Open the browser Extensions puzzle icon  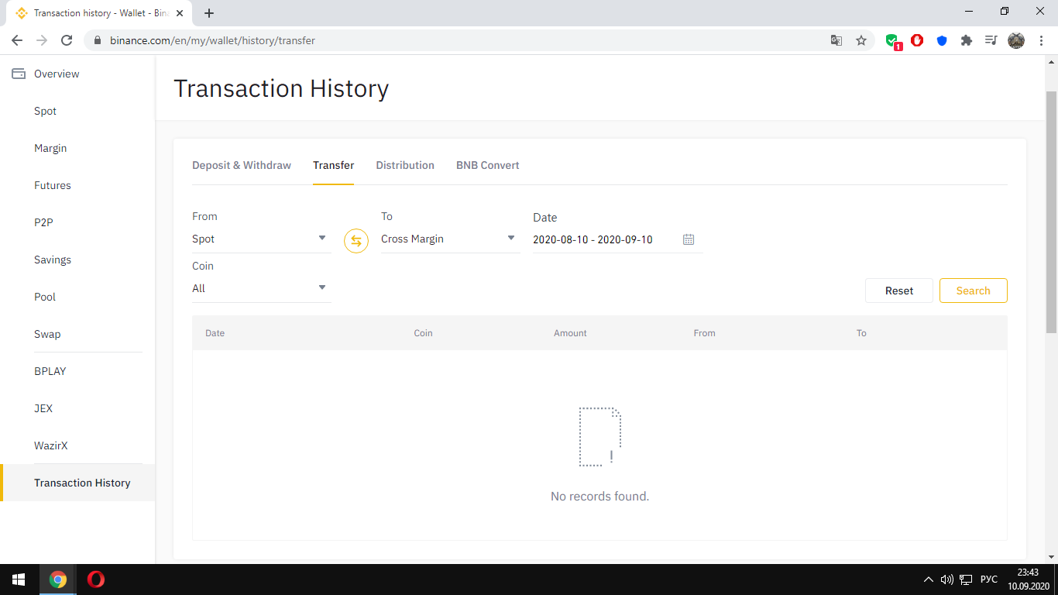coord(967,40)
